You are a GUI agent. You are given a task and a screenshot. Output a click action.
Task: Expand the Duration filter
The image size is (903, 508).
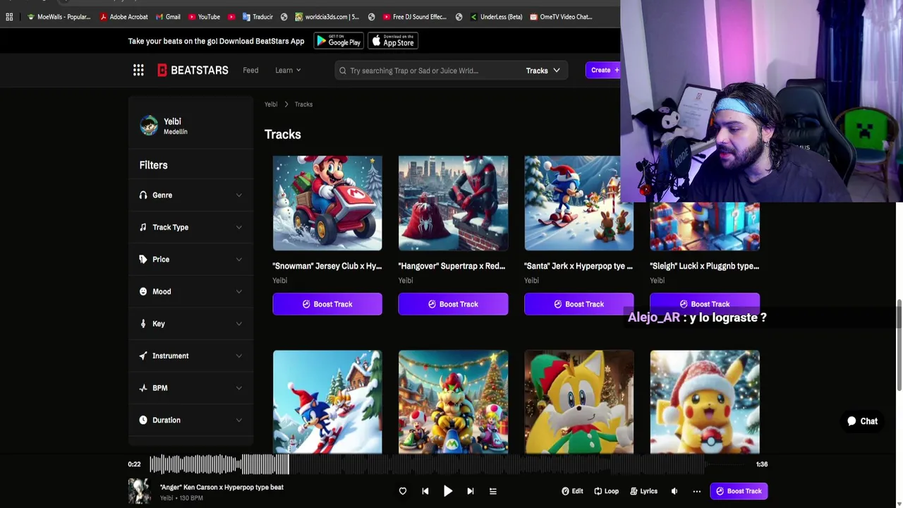190,420
